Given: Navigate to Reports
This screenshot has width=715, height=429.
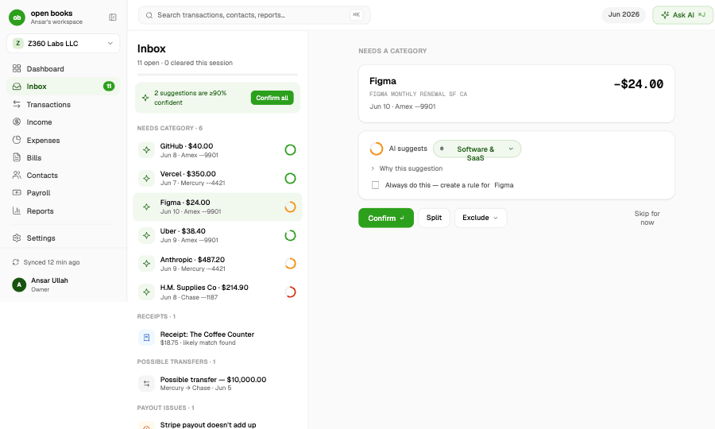Looking at the screenshot, I should coord(64,211).
